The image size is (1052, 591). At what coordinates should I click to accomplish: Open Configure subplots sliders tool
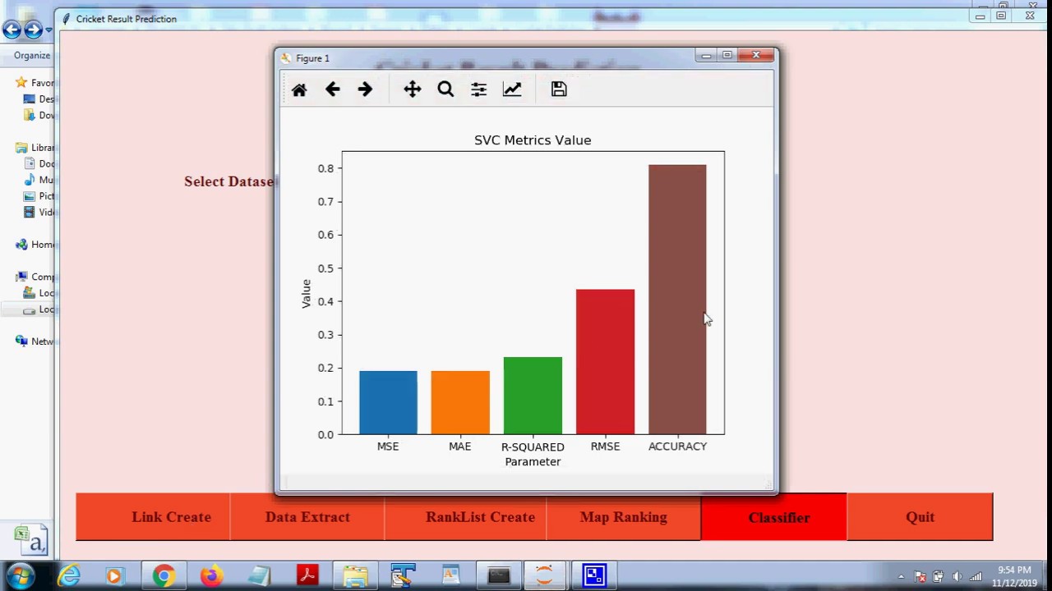click(478, 89)
